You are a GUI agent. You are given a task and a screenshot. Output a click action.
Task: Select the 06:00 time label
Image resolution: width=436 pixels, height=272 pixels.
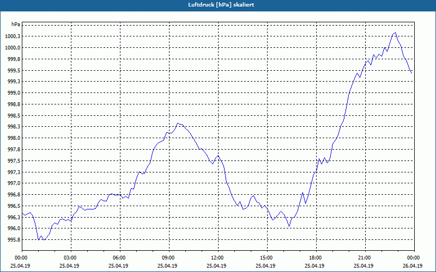[120, 258]
